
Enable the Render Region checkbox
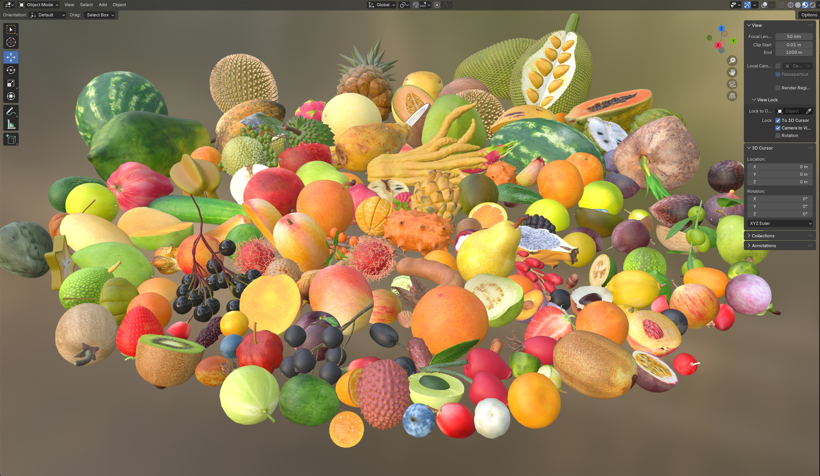pyautogui.click(x=778, y=88)
